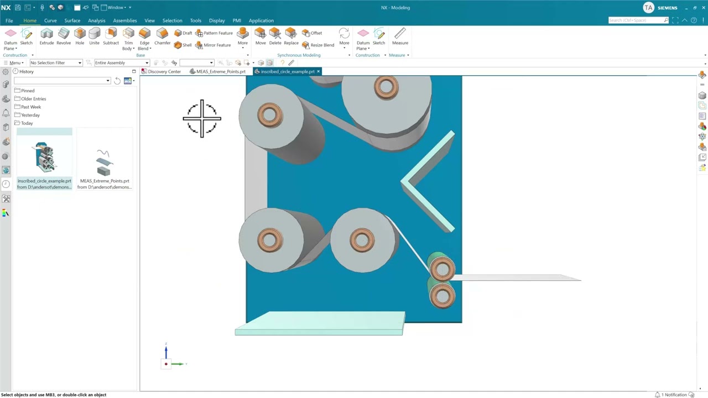Open the History tab in resource bar
The height and width of the screenshot is (398, 708).
click(x=6, y=184)
